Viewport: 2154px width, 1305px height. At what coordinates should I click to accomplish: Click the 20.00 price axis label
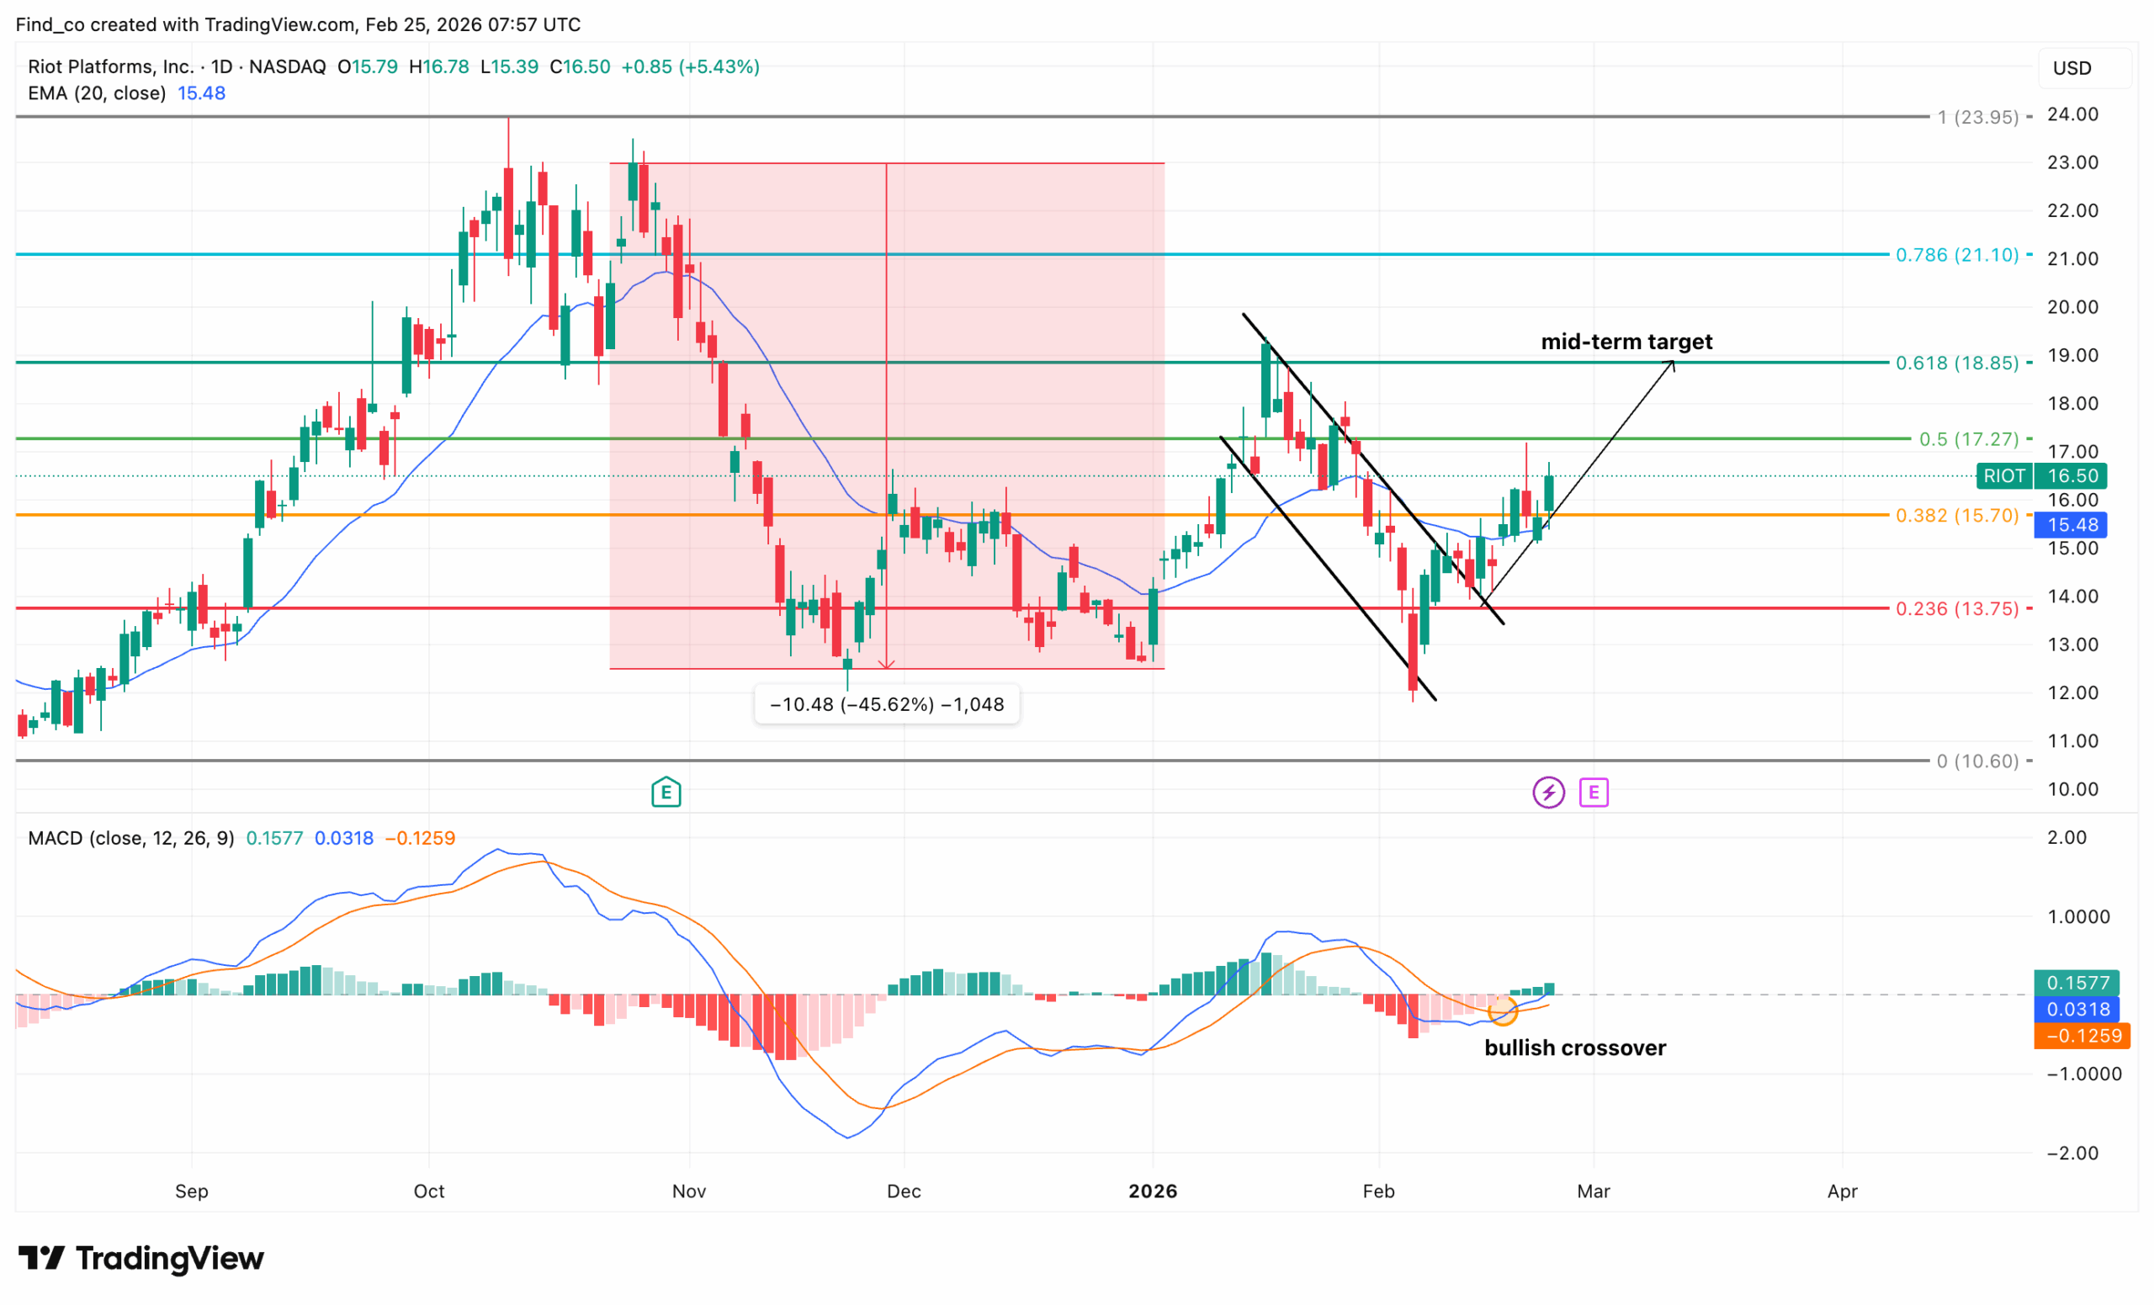pyautogui.click(x=2072, y=307)
